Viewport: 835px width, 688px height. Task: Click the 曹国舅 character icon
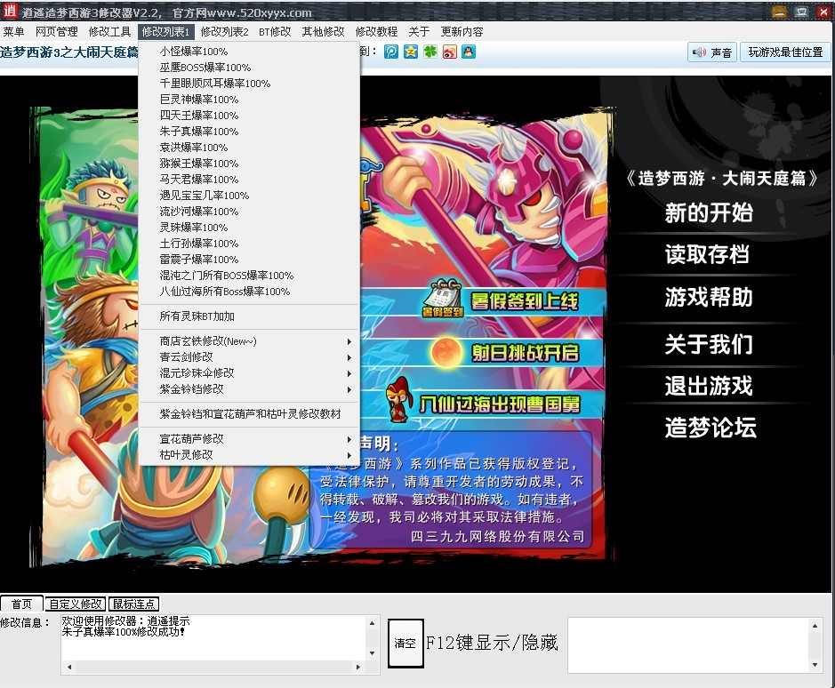tap(399, 401)
